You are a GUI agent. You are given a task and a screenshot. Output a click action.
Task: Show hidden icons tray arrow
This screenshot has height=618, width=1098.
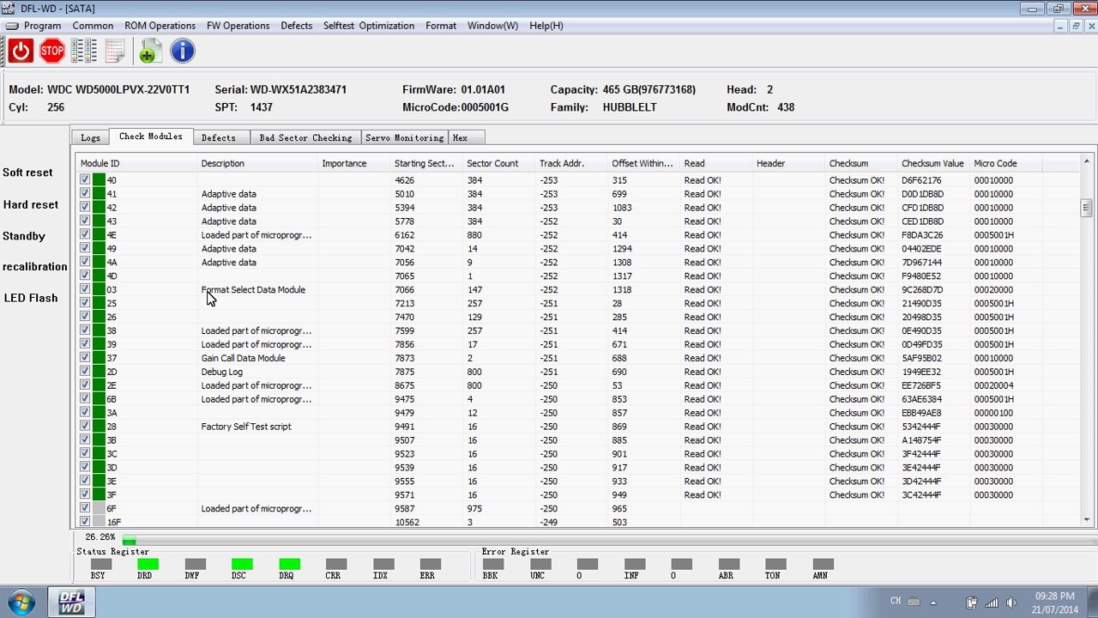(934, 602)
